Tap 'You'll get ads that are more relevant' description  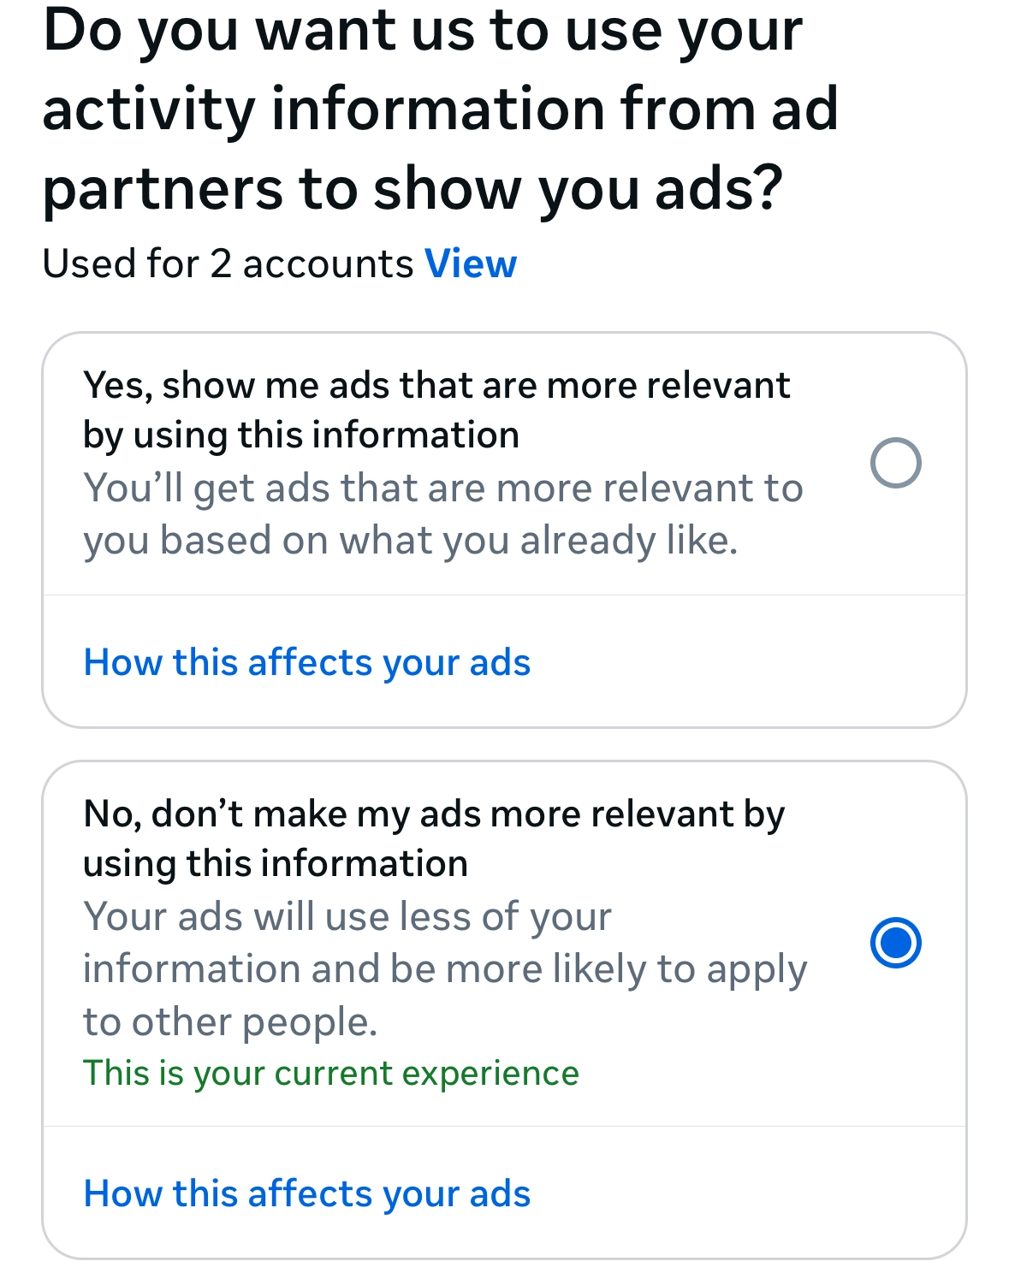click(x=442, y=488)
